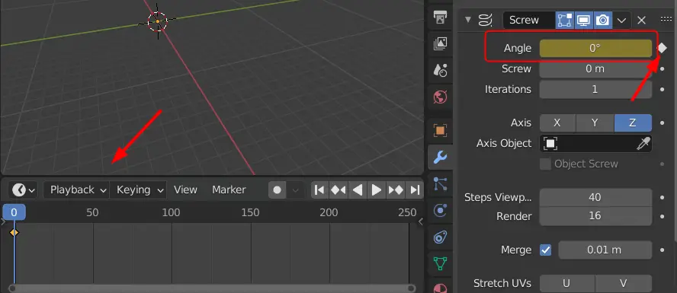Image resolution: width=677 pixels, height=293 pixels.
Task: Open the Playback popover
Action: [76, 189]
